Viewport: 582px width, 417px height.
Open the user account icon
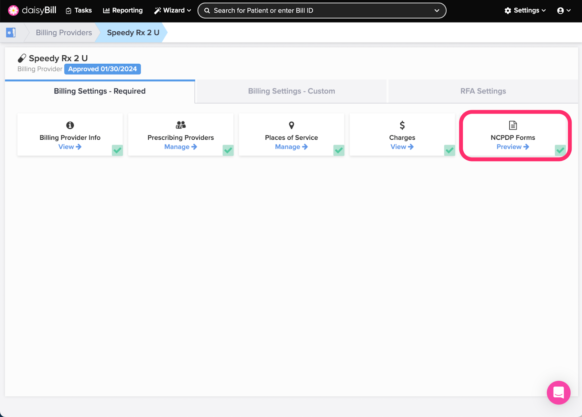(561, 10)
